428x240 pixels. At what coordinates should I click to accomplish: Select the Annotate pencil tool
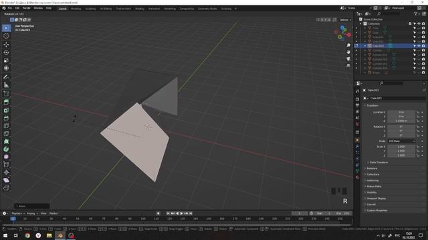6,77
